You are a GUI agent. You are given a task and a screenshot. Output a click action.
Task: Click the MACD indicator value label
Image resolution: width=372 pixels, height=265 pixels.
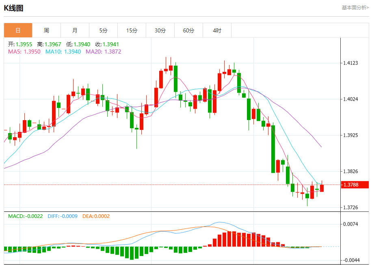click(x=25, y=216)
